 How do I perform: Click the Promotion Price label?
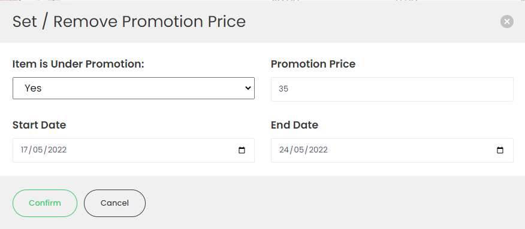pos(313,64)
